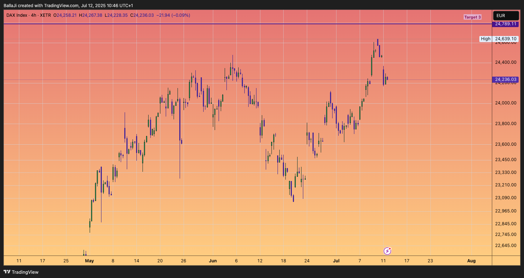Open the EUR currency selector
The image size is (524, 278).
(506, 16)
